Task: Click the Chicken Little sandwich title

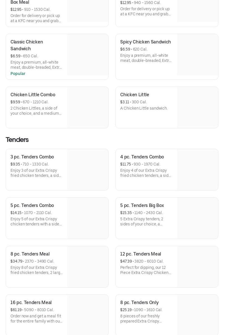Action: click(x=134, y=95)
